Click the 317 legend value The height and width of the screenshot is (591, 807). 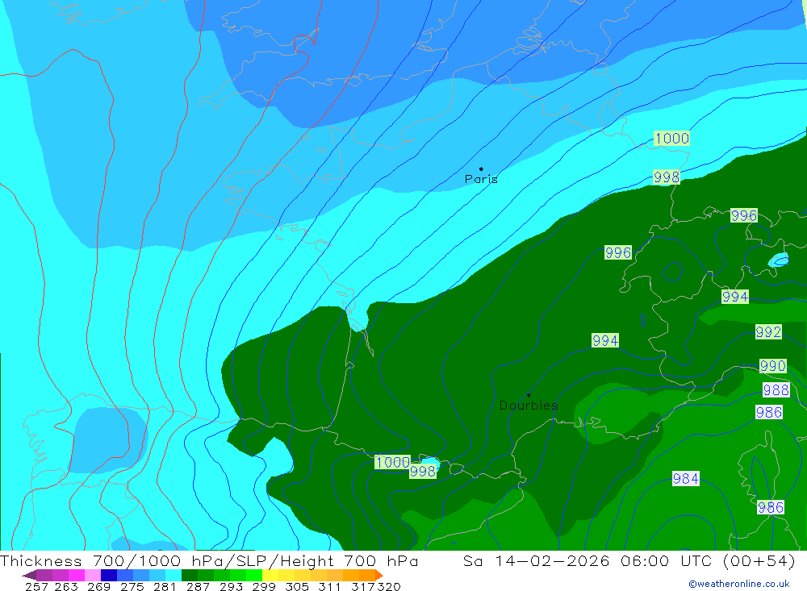click(363, 586)
